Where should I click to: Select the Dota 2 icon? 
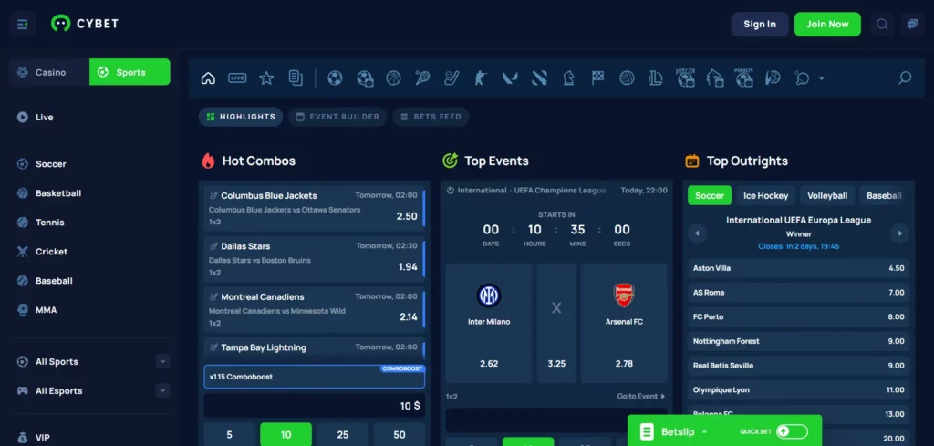coord(539,78)
